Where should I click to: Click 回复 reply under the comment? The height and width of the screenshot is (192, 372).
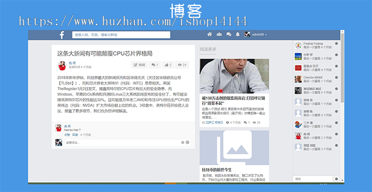click(x=75, y=135)
